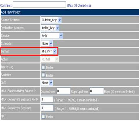This screenshot has height=121, width=140.
Task: Expand the QoS None dropdown
Action: tap(47, 83)
